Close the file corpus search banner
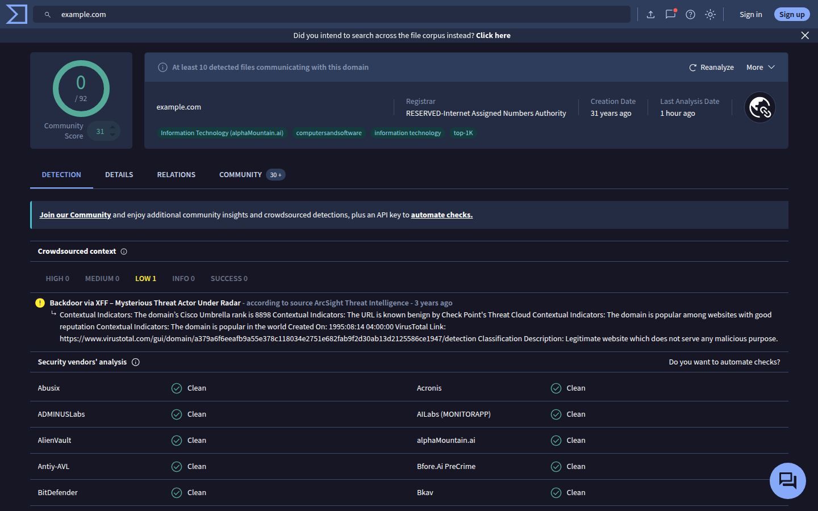This screenshot has width=818, height=511. point(805,35)
